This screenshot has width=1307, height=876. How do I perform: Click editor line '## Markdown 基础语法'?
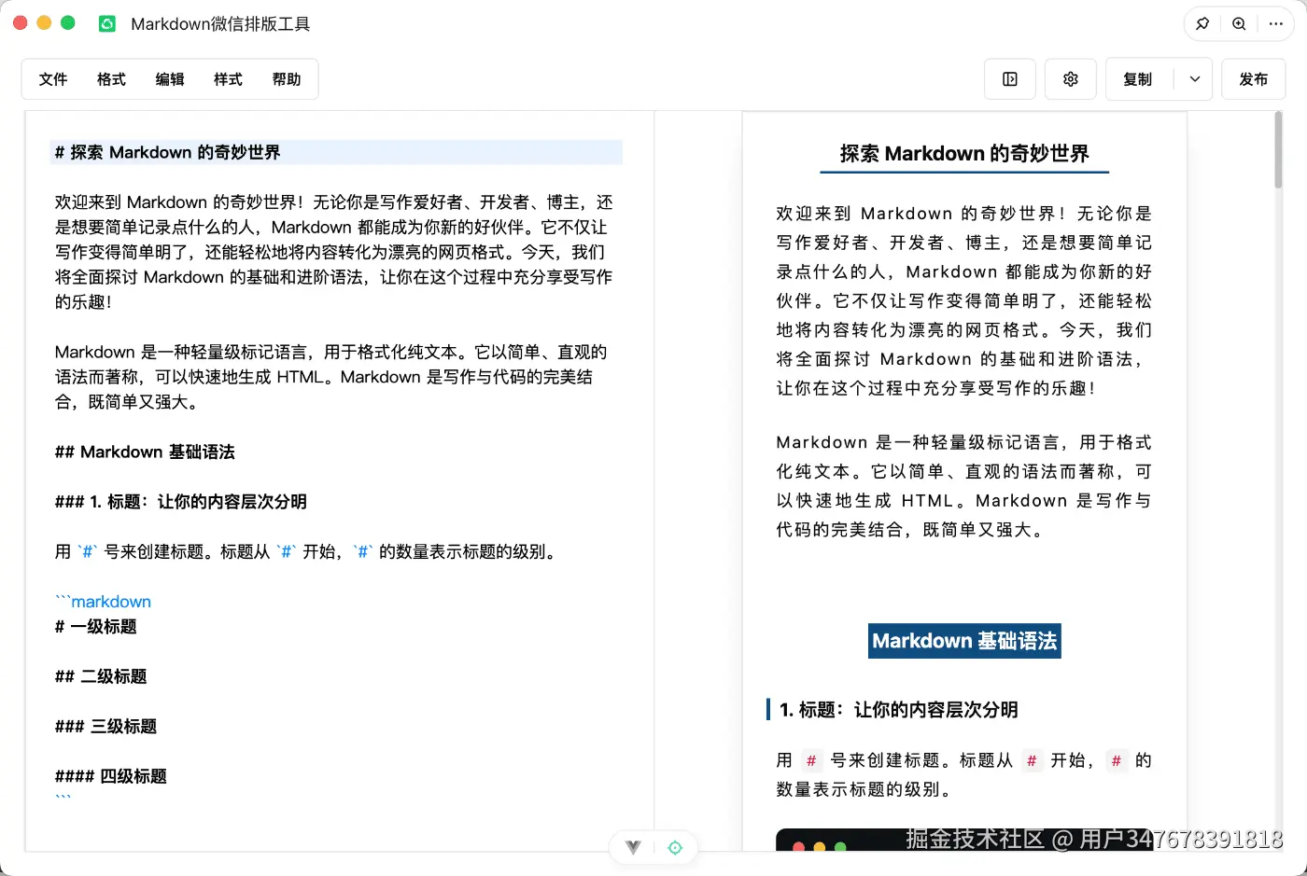(x=145, y=452)
